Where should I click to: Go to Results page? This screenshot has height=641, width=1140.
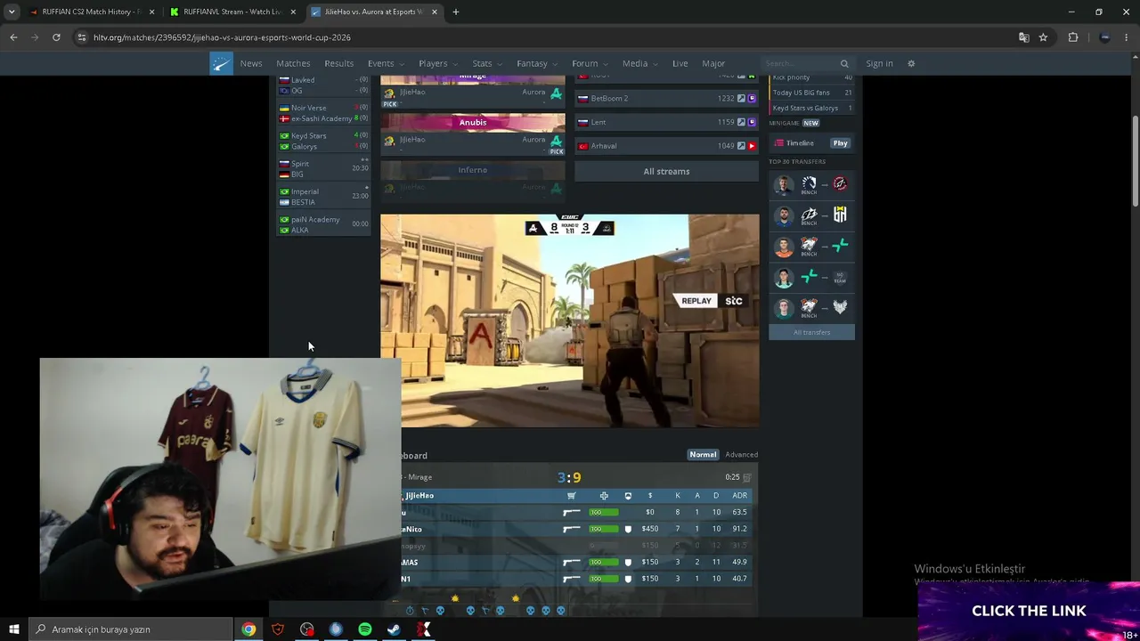click(x=338, y=63)
